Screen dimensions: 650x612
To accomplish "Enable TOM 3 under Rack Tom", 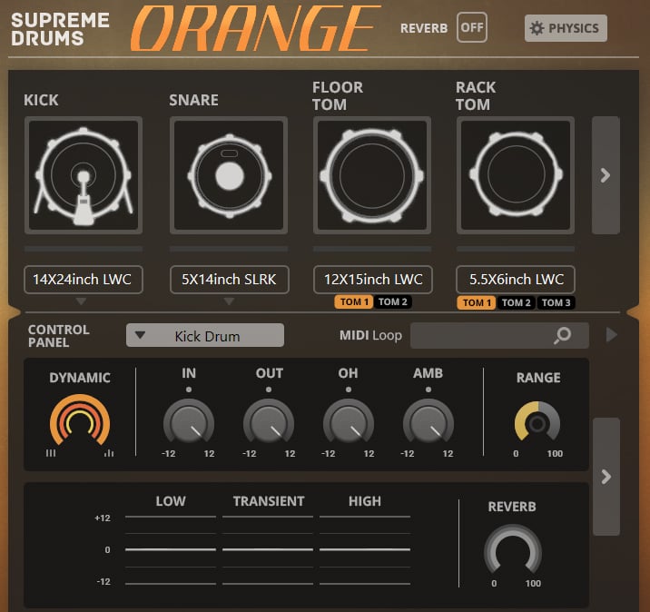I will [x=556, y=302].
